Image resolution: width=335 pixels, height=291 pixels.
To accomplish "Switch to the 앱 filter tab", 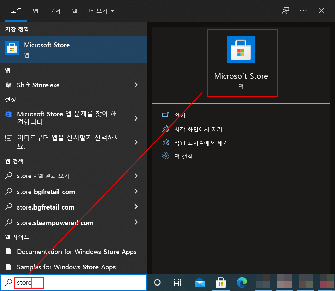I will click(x=36, y=11).
